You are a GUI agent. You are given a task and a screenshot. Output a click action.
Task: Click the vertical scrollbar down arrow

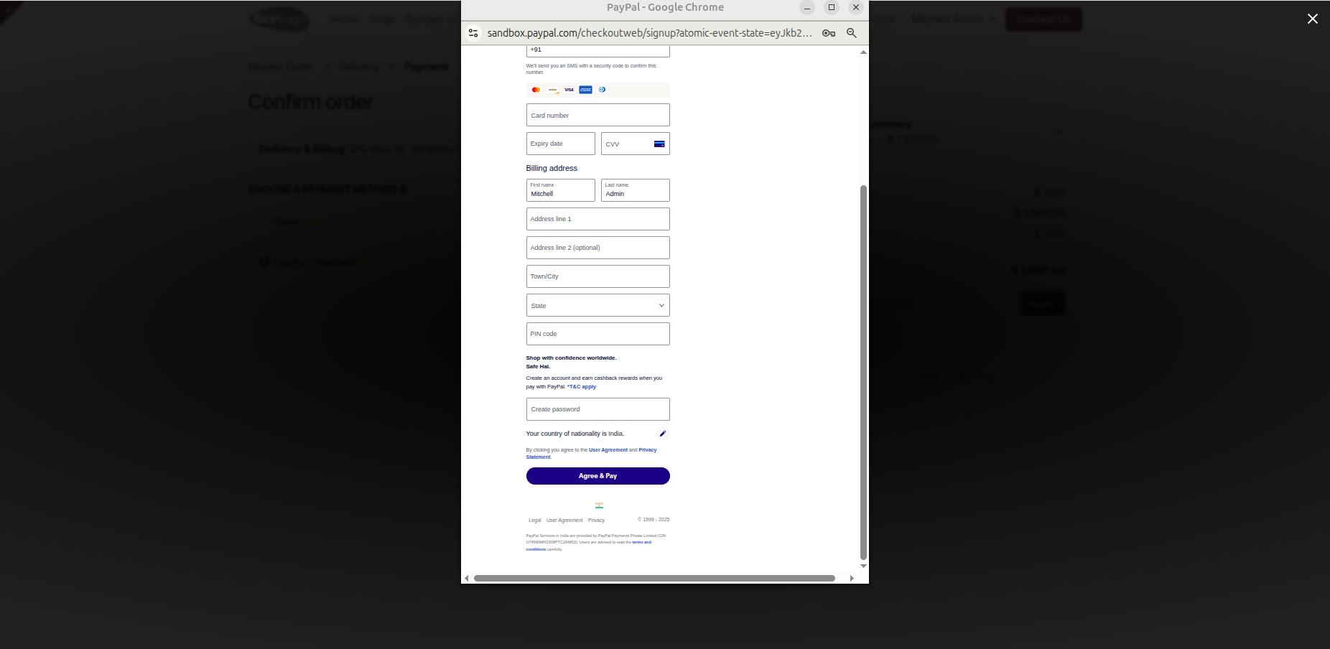click(x=863, y=566)
